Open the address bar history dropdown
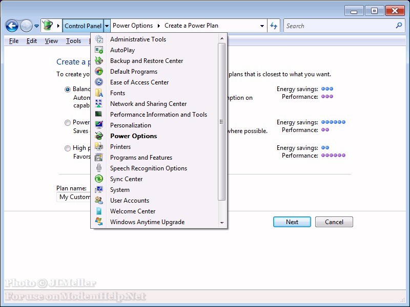Image resolution: width=410 pixels, height=307 pixels. click(262, 26)
